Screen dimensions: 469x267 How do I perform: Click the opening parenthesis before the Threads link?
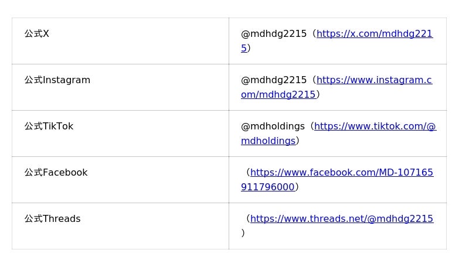tap(247, 219)
